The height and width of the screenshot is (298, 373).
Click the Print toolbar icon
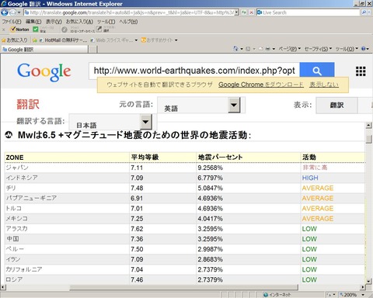(x=268, y=49)
